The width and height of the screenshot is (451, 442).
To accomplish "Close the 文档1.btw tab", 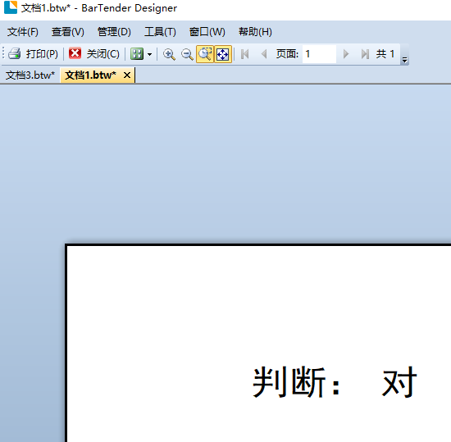I will pyautogui.click(x=127, y=75).
